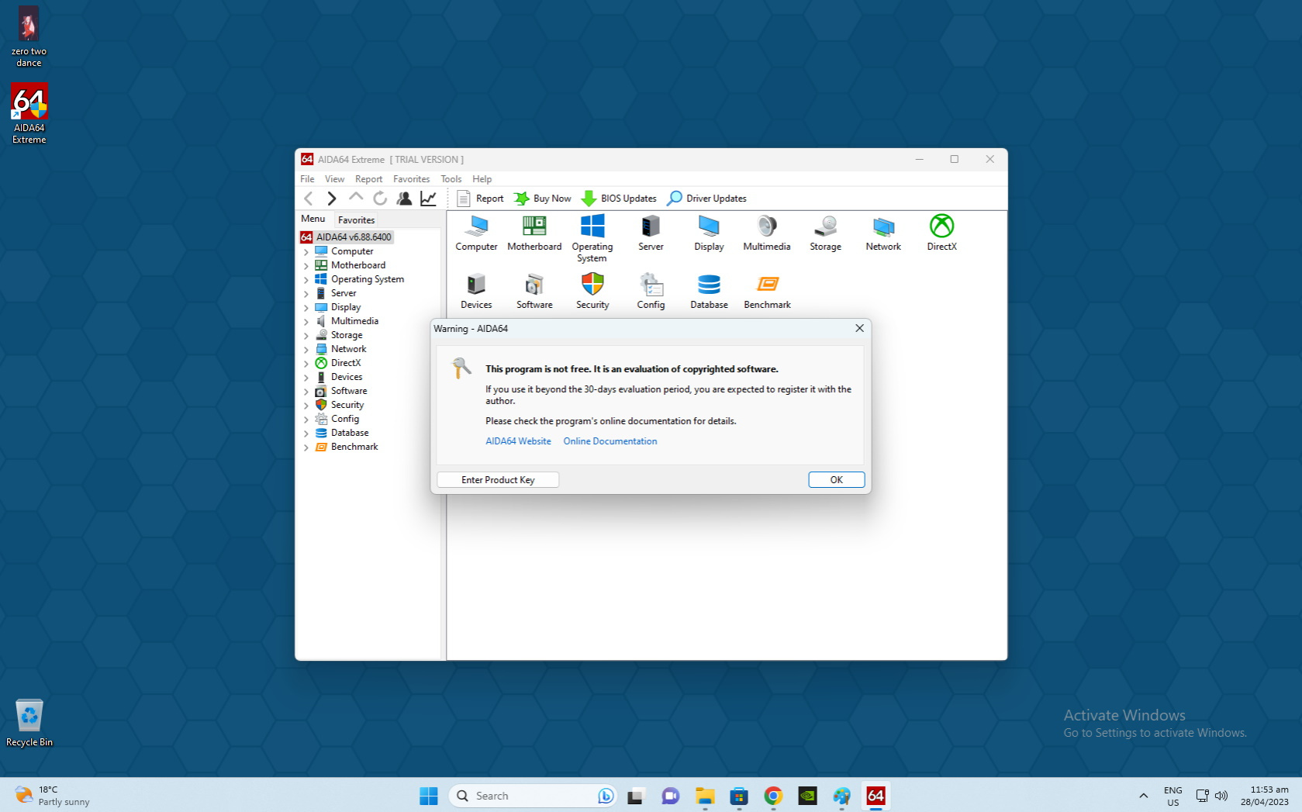Click the Buy Now toolbar button

(x=543, y=199)
